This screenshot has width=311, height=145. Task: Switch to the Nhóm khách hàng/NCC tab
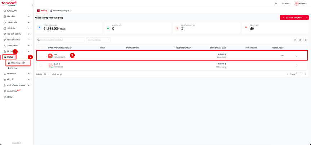tap(61, 10)
